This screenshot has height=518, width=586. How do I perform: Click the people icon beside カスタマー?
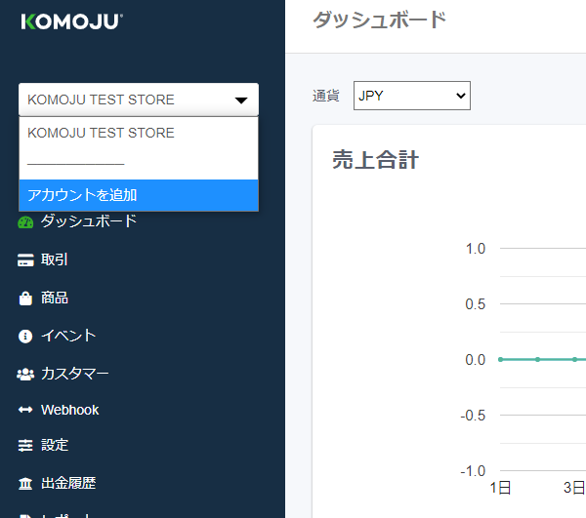(x=25, y=374)
